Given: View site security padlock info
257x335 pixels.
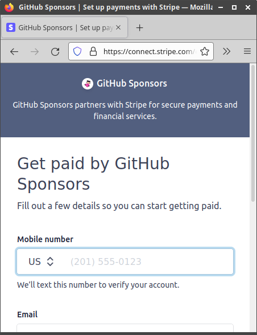Looking at the screenshot, I should pos(93,51).
